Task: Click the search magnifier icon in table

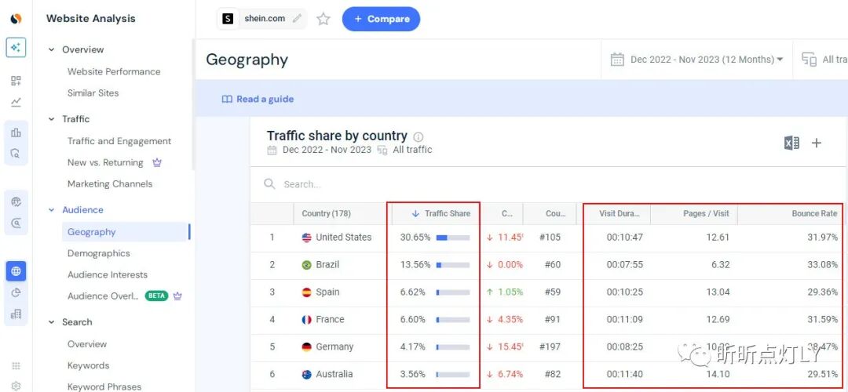Action: [269, 184]
